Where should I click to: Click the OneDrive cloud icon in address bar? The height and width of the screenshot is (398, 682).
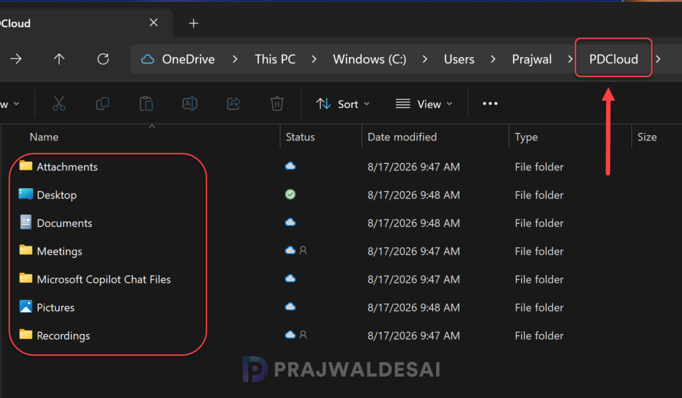point(147,59)
